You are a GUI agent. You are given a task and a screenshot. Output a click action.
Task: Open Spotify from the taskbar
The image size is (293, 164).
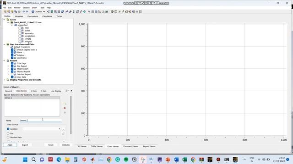126,159
